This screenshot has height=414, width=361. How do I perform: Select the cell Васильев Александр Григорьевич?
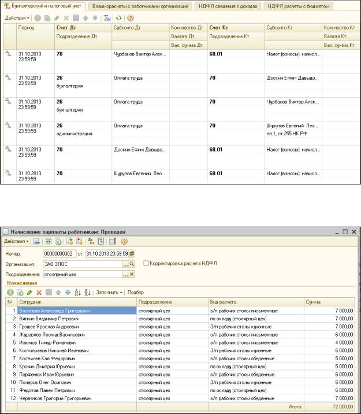pyautogui.click(x=77, y=310)
